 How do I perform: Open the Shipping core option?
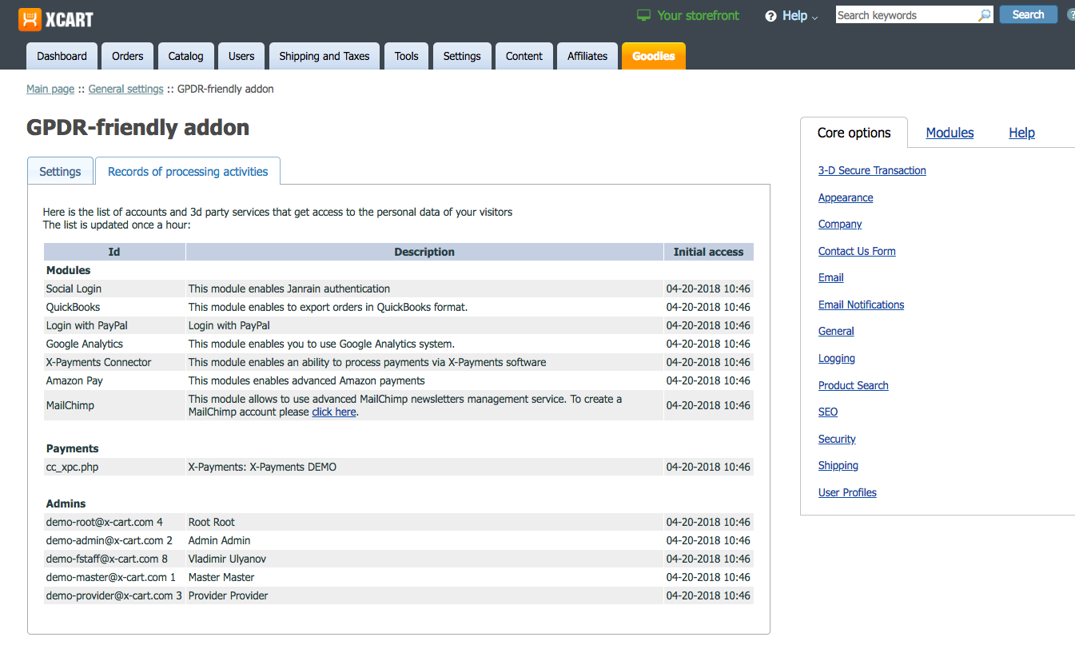coord(838,465)
